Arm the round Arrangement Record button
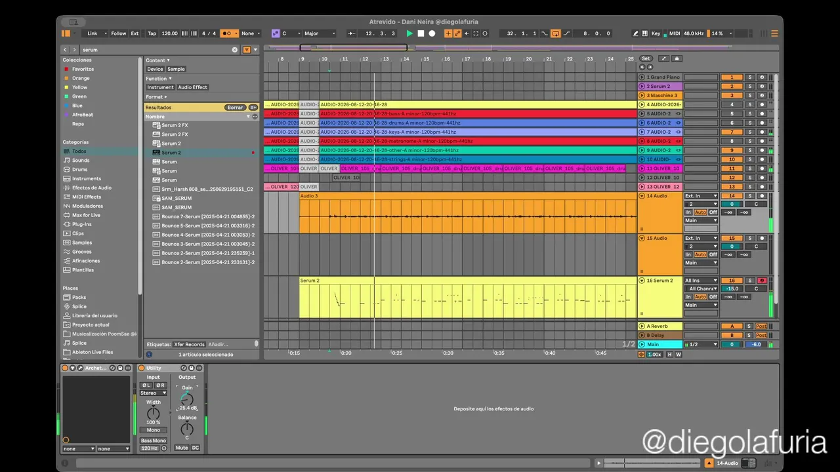Screen dimensions: 840x472 click(x=432, y=33)
